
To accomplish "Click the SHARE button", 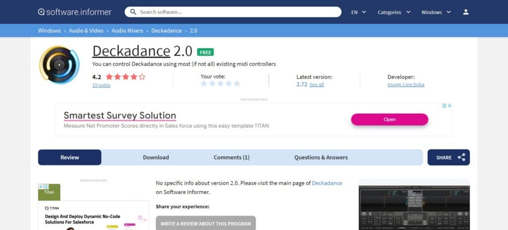I will (448, 157).
